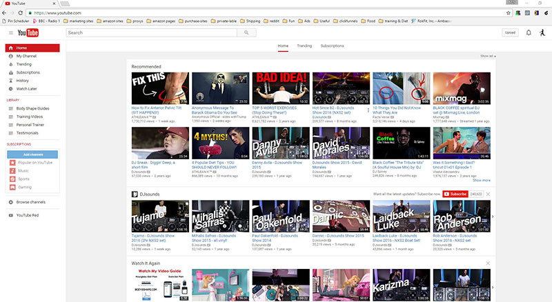Open the 4 MYTHS! video thumbnail
This screenshot has width=552, height=302.
(x=220, y=143)
